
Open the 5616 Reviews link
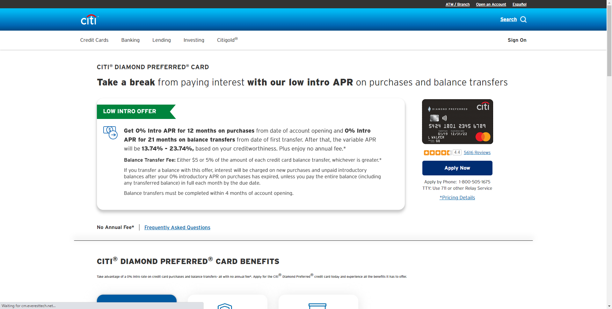point(477,153)
